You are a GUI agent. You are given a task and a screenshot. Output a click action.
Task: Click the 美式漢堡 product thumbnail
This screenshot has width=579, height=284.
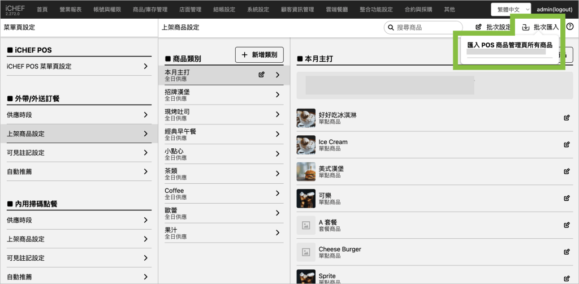click(306, 172)
